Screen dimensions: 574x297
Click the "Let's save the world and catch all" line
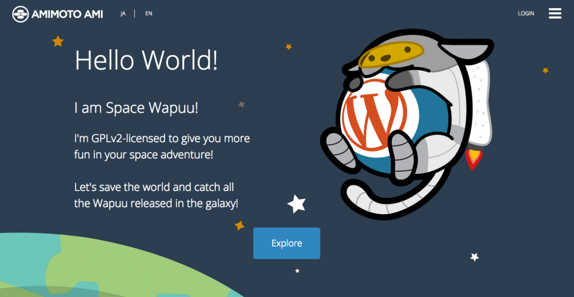(x=154, y=187)
